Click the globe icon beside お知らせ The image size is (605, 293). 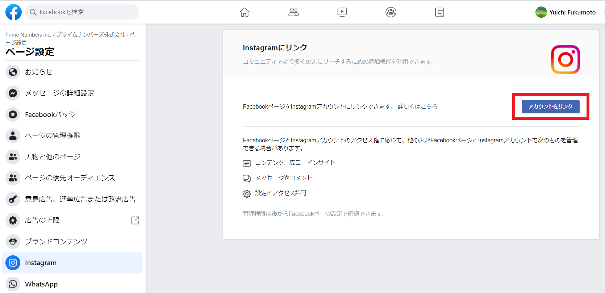click(13, 72)
